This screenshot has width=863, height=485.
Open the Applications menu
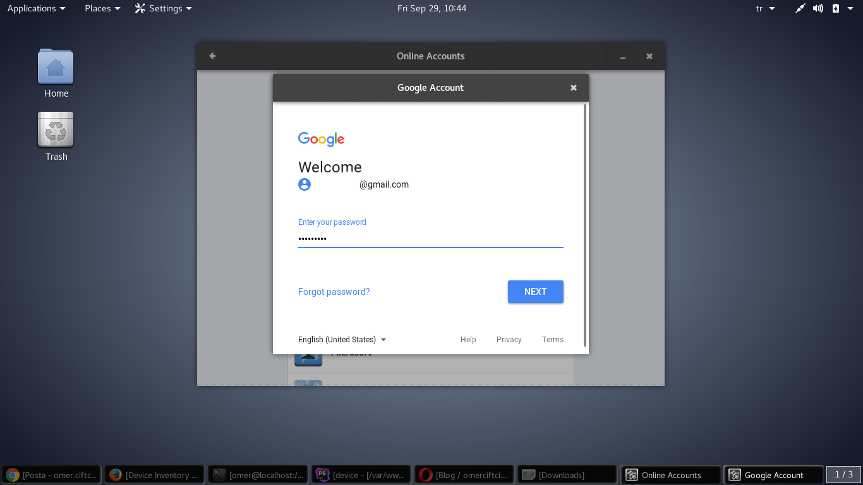click(36, 8)
